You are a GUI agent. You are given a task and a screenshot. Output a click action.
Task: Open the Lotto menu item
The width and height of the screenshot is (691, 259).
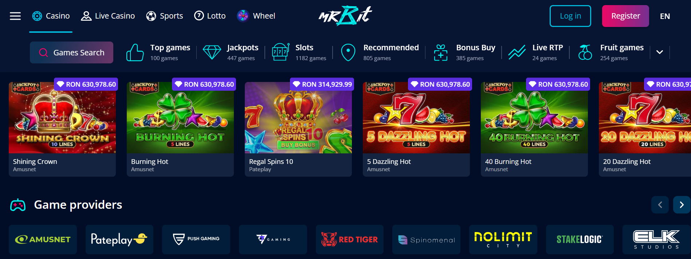click(x=210, y=16)
